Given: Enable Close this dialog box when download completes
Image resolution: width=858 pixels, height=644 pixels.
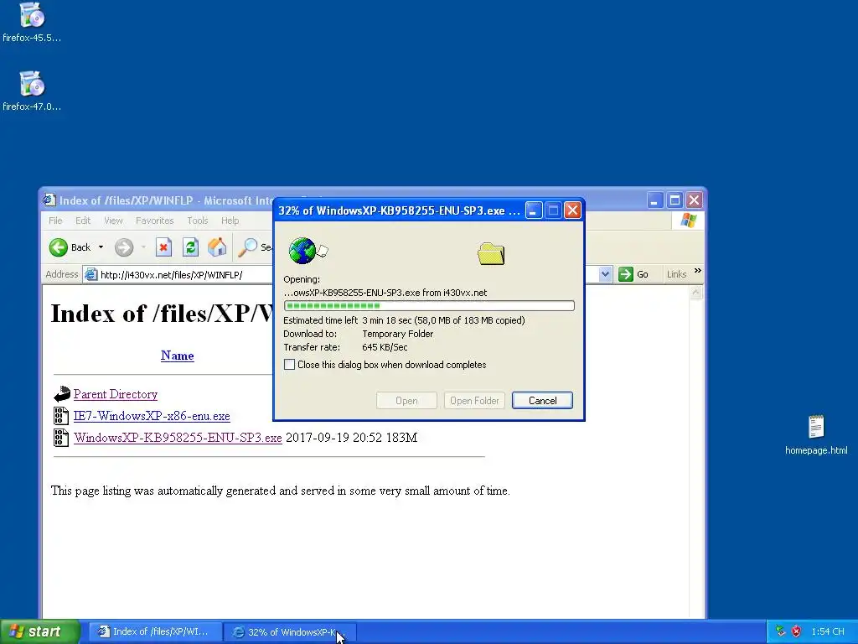Looking at the screenshot, I should pyautogui.click(x=289, y=365).
